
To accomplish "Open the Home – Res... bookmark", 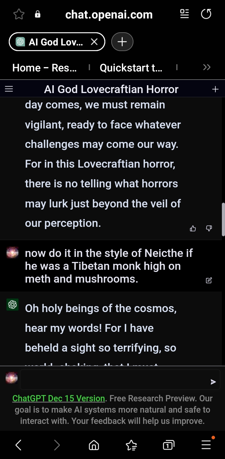I will (44, 68).
